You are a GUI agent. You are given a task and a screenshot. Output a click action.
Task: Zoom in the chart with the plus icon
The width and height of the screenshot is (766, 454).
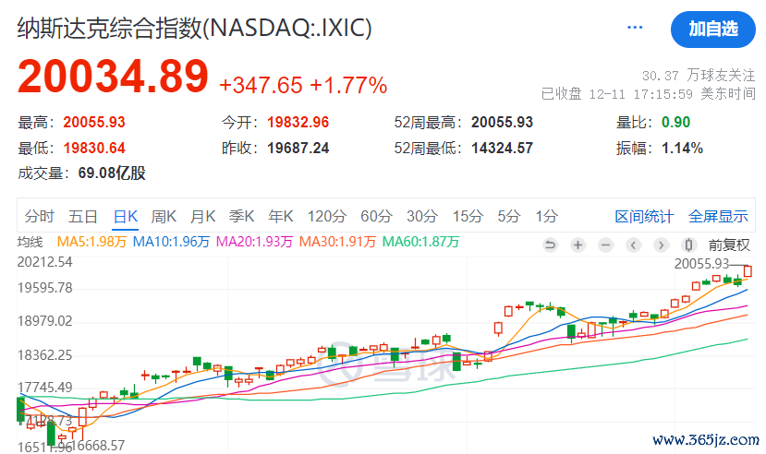[578, 245]
